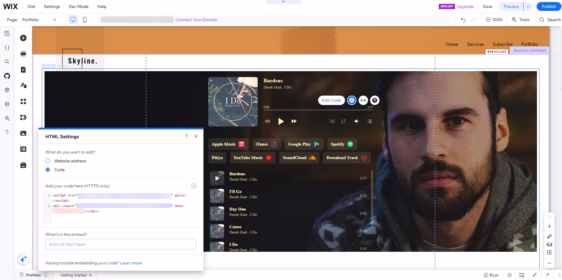Seek on the track progress bar

(318, 110)
